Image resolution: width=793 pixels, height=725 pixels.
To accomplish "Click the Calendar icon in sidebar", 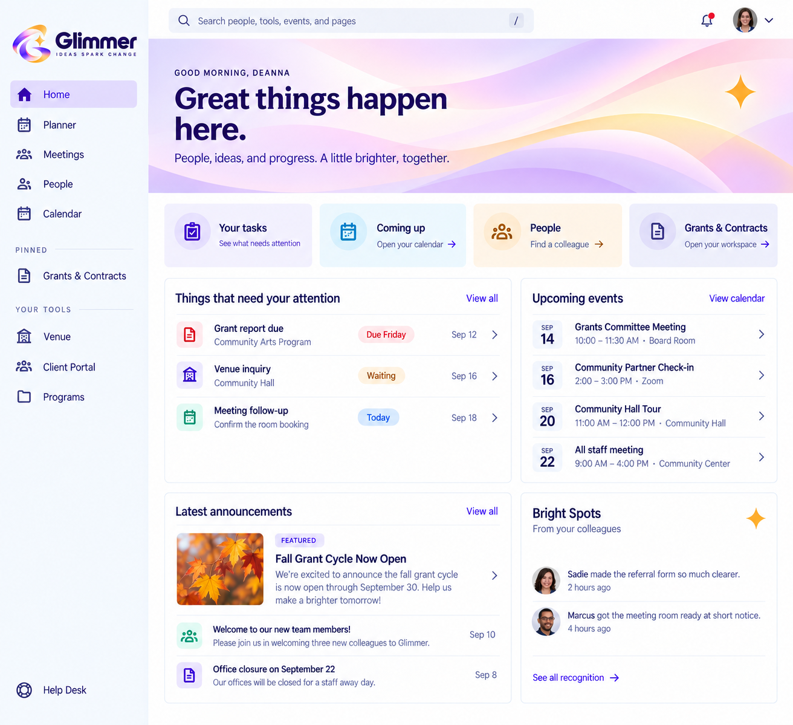I will click(24, 213).
